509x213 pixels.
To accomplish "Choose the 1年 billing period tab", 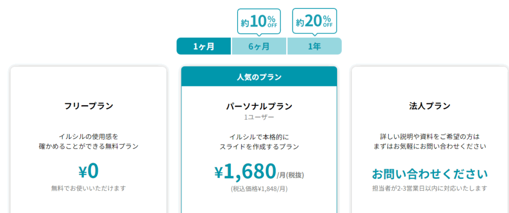I will (314, 46).
